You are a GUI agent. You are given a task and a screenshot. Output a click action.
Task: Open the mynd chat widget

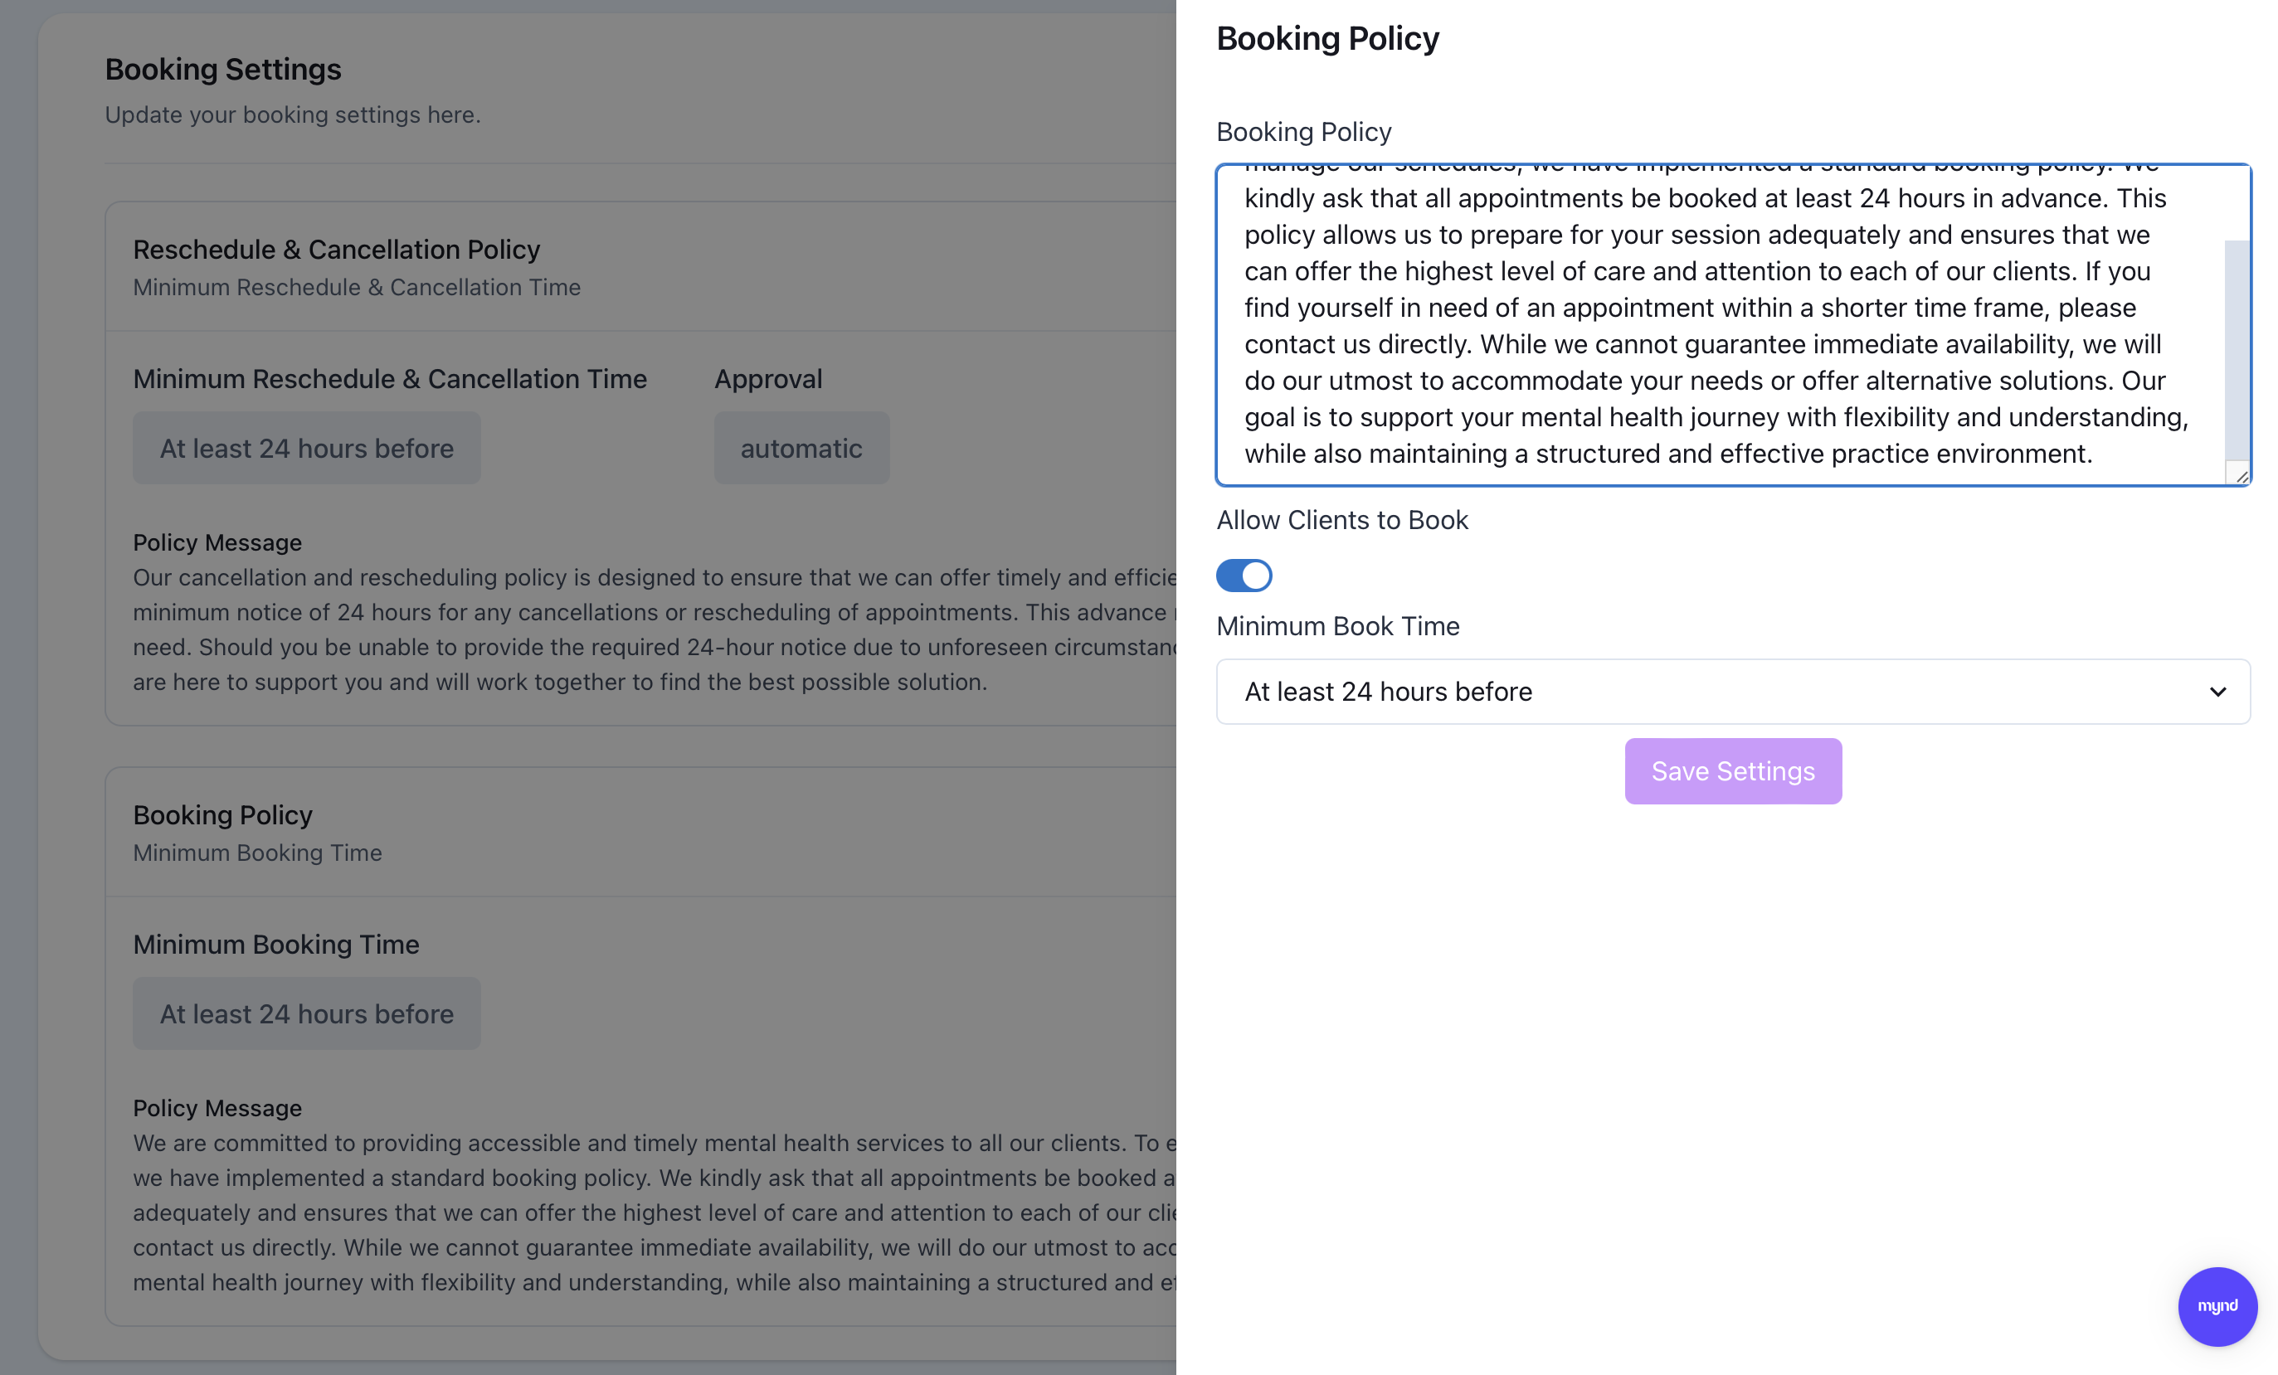click(2217, 1305)
